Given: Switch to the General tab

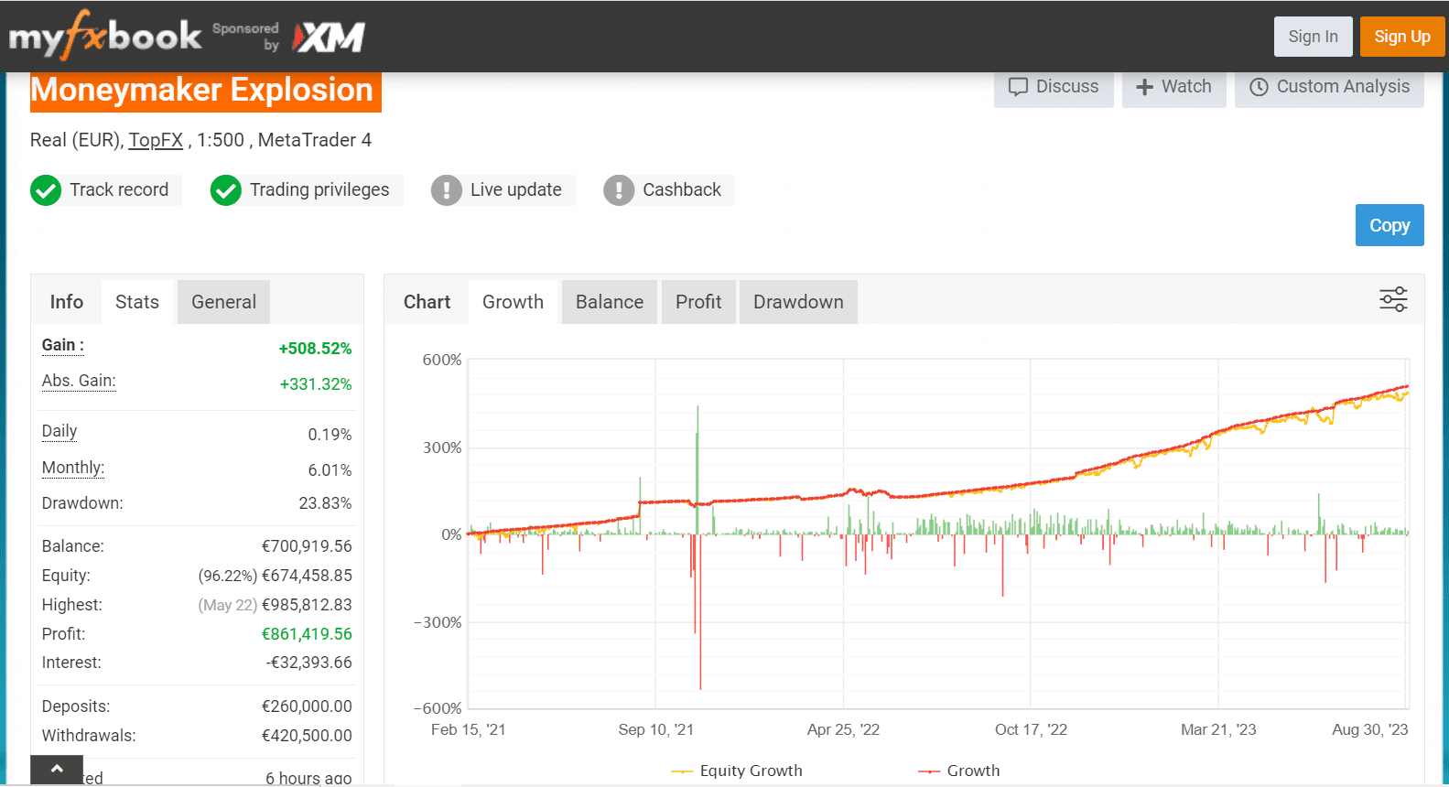Looking at the screenshot, I should [223, 302].
